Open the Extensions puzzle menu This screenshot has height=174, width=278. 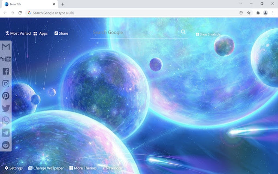[258, 13]
